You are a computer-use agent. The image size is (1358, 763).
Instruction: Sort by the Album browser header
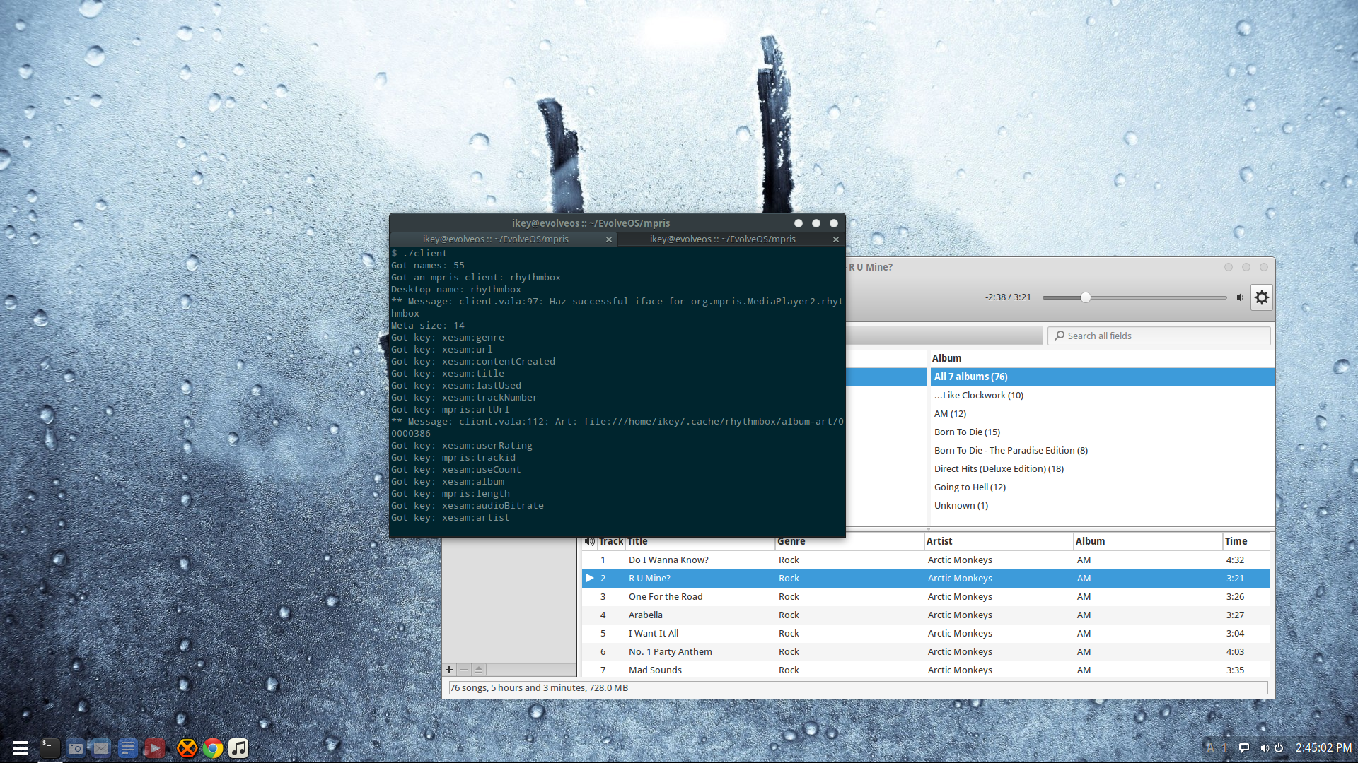pyautogui.click(x=1102, y=358)
